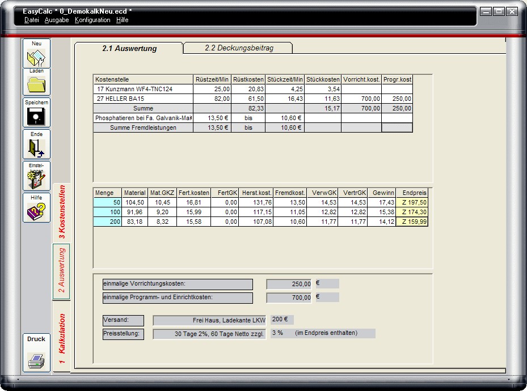This screenshot has height=391, width=527.
Task: Click the Fert.kosten column header
Action: (x=193, y=193)
